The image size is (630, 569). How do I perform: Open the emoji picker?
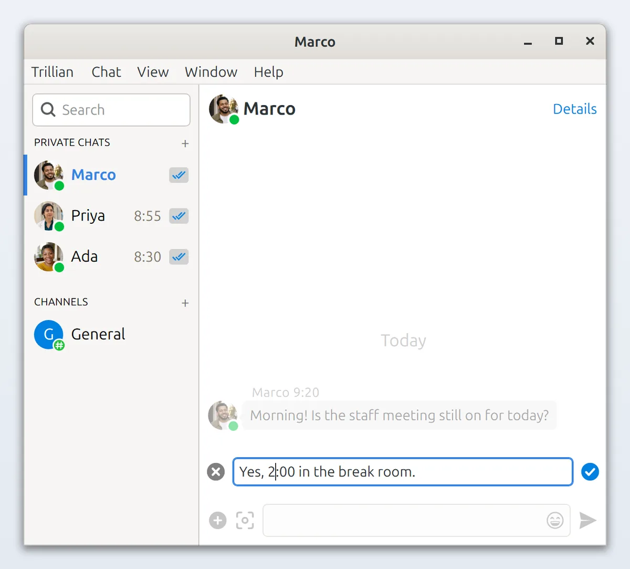555,521
